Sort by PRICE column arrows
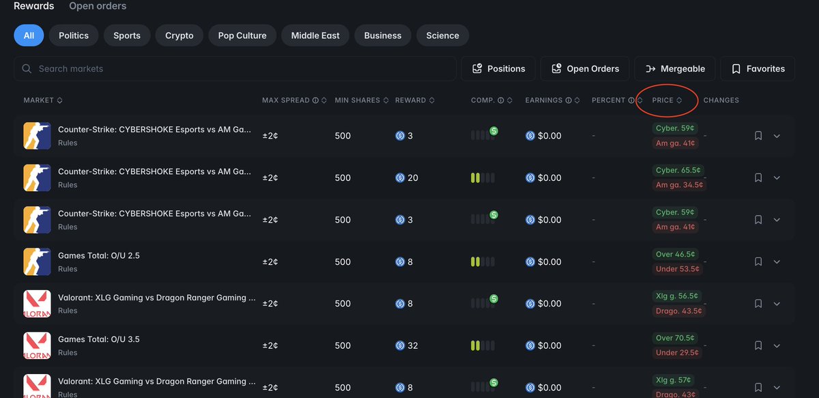819x398 pixels. [x=679, y=100]
